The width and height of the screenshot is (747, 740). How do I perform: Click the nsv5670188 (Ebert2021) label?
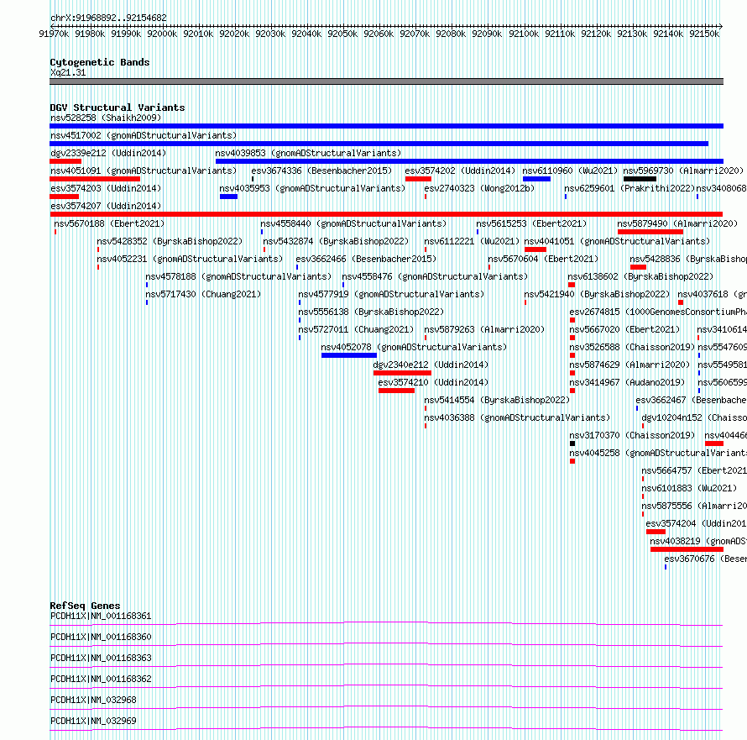pyautogui.click(x=109, y=223)
